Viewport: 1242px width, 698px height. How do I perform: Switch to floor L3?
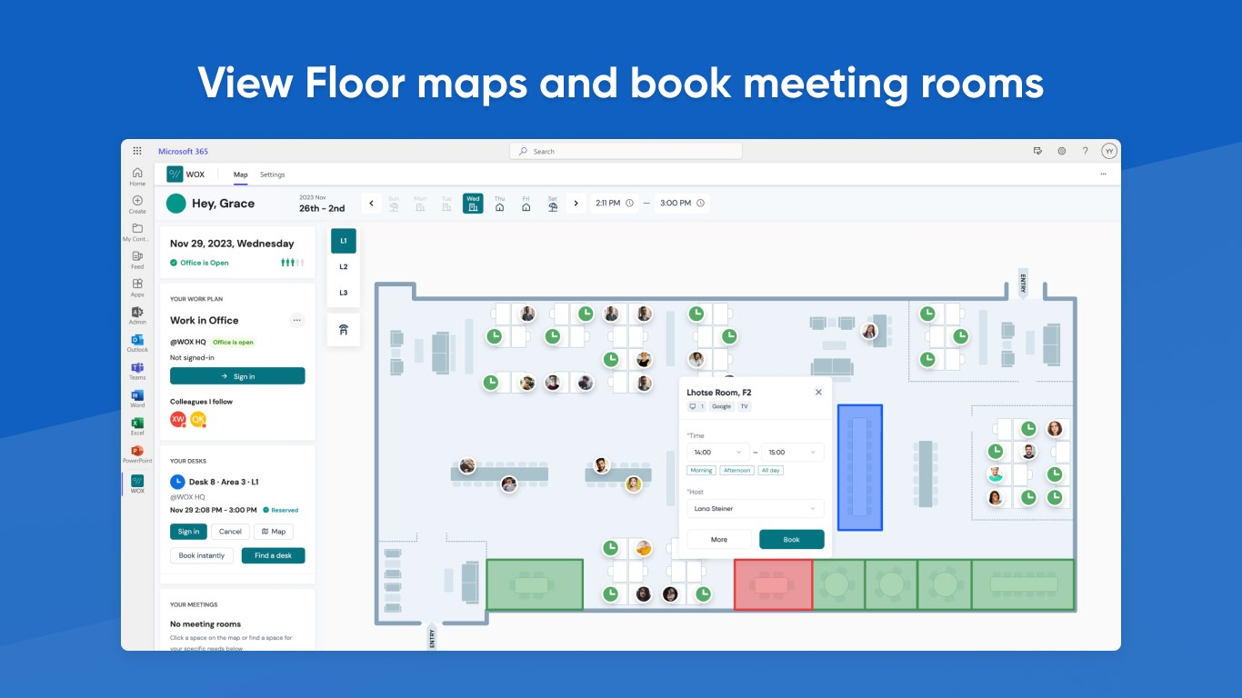tap(344, 293)
